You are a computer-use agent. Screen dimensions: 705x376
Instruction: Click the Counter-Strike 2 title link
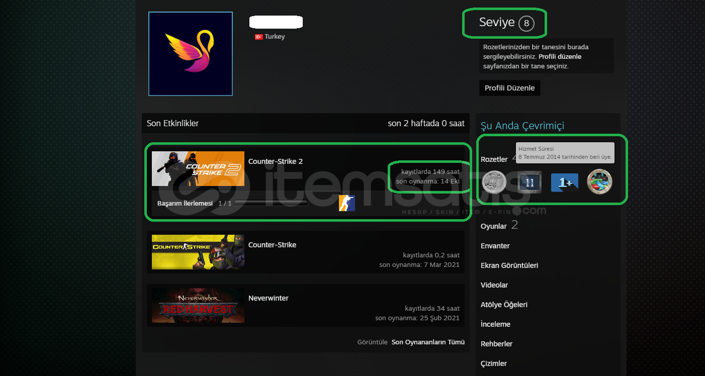(x=276, y=161)
